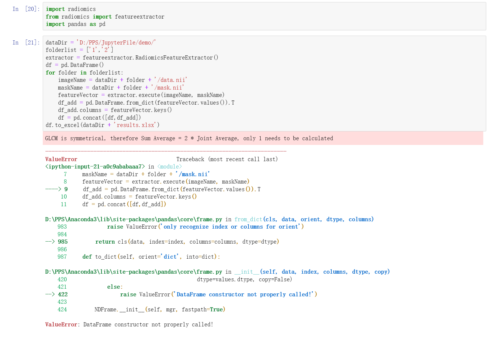Click the 'import radiomics' line in cell 20
The height and width of the screenshot is (337, 493).
coord(71,9)
